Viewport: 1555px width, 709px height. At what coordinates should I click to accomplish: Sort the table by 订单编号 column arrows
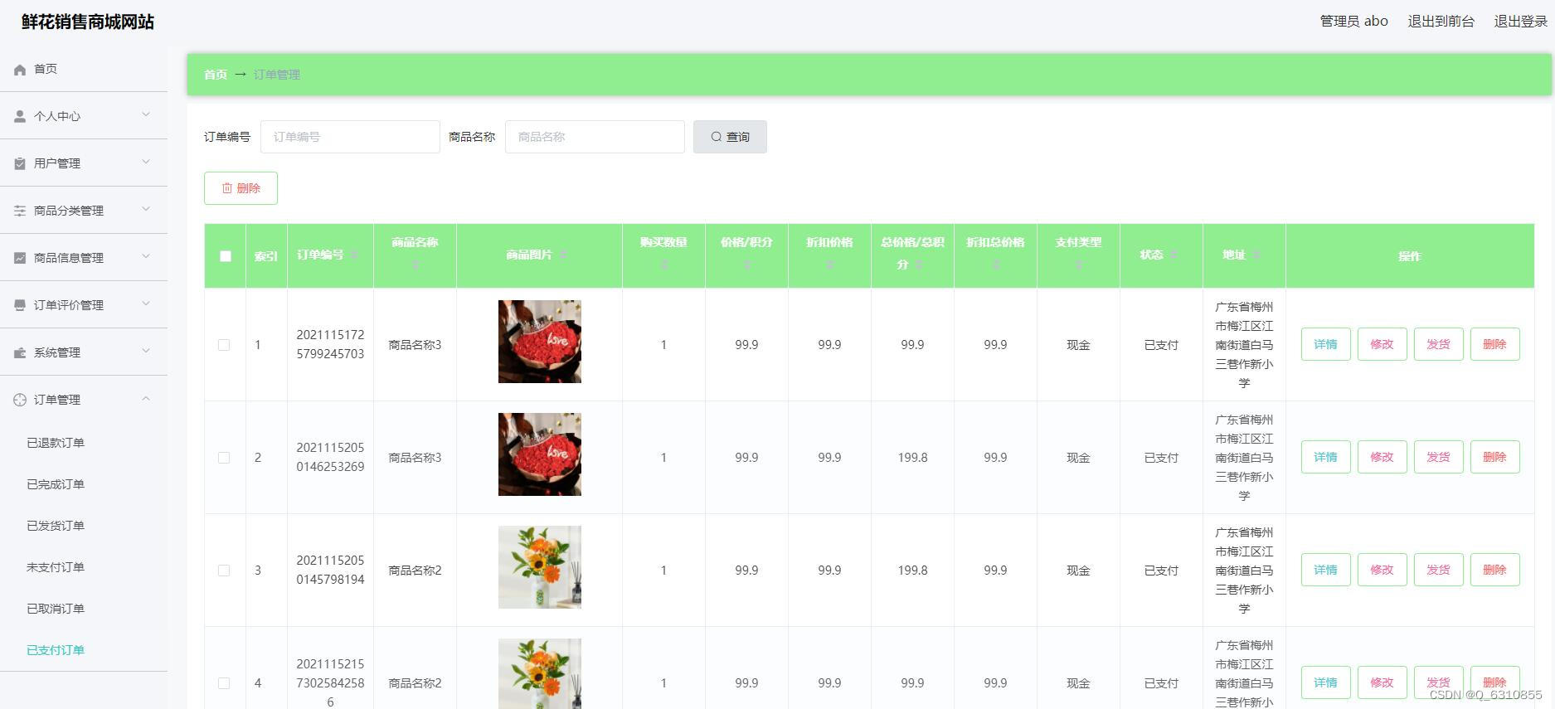click(354, 255)
